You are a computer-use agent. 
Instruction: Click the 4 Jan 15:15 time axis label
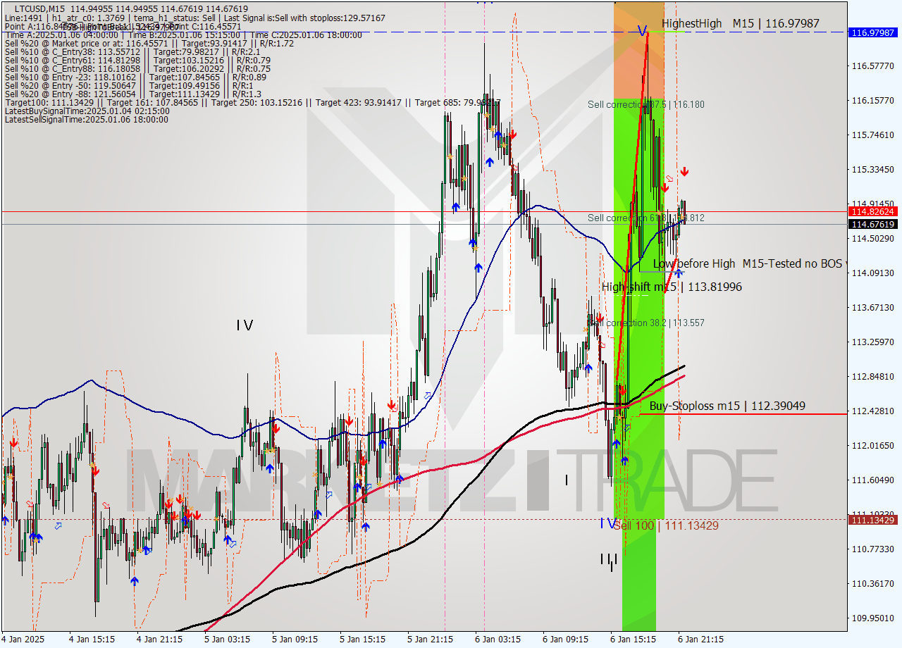(92, 640)
